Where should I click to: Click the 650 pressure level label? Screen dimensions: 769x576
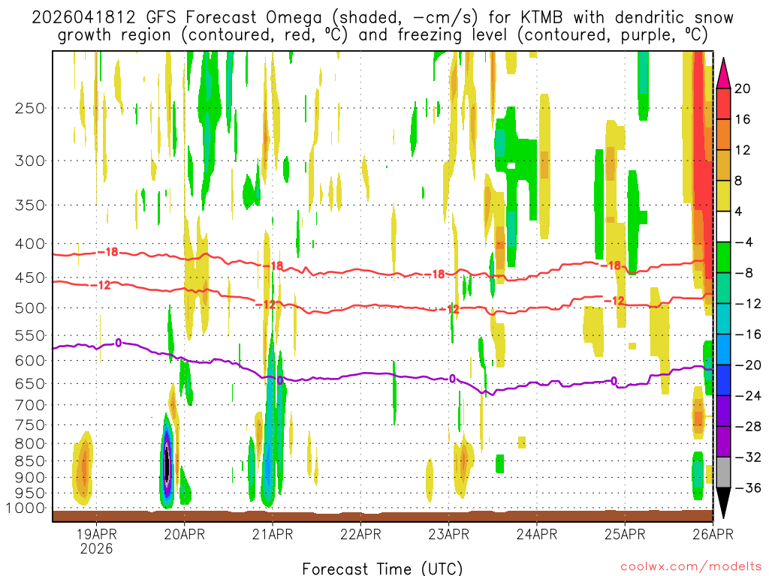pyautogui.click(x=30, y=383)
